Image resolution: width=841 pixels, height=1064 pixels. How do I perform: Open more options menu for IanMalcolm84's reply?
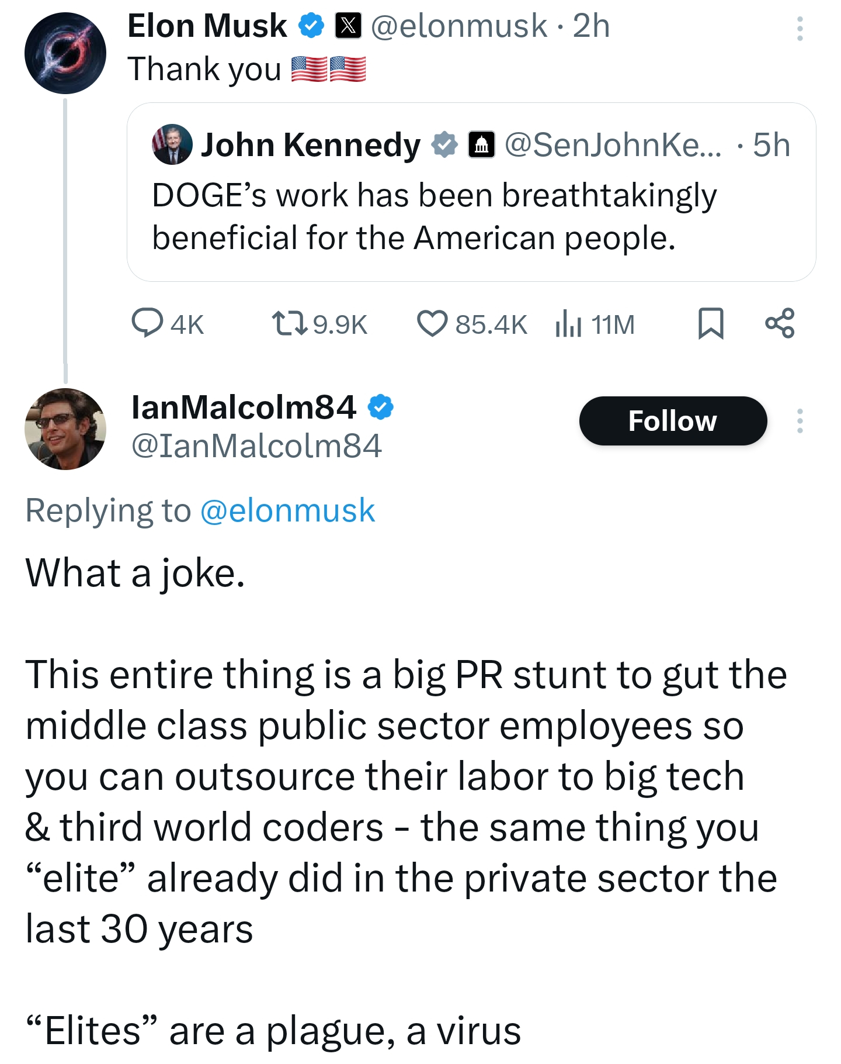[800, 421]
